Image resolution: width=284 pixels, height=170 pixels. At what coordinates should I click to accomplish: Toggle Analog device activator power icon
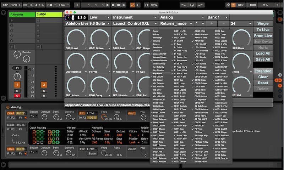(x=8, y=107)
